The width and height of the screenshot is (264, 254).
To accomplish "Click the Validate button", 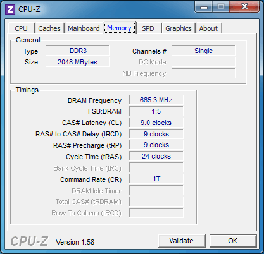I will pos(182,241).
